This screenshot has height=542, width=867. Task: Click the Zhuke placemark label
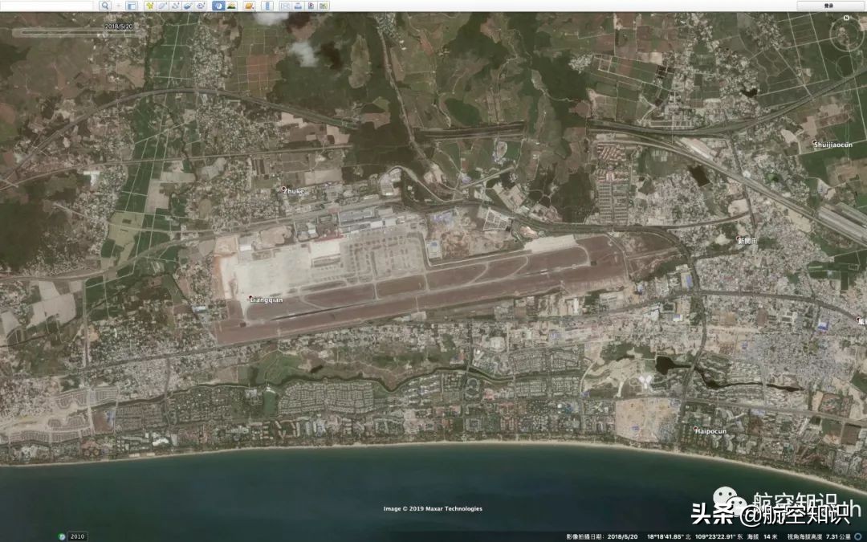coord(294,191)
